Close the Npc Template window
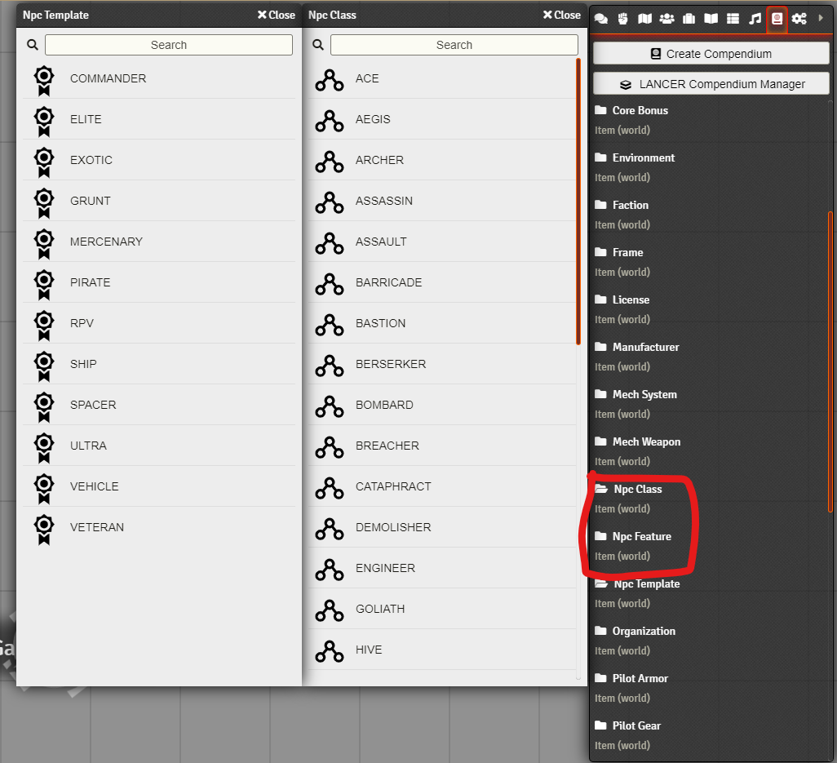 (276, 15)
